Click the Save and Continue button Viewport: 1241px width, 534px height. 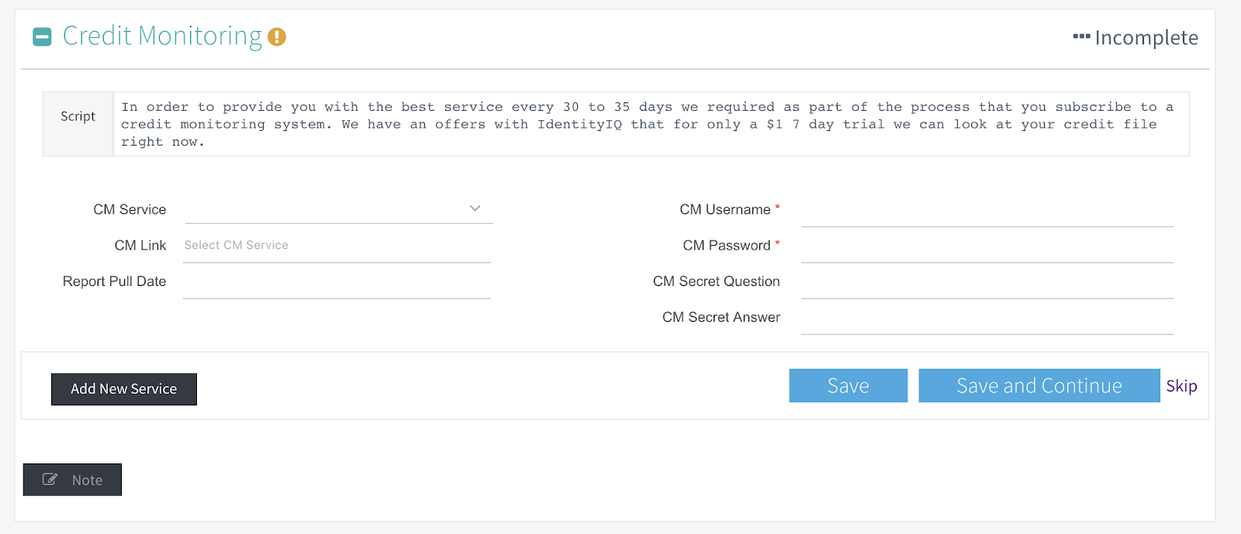click(1039, 385)
